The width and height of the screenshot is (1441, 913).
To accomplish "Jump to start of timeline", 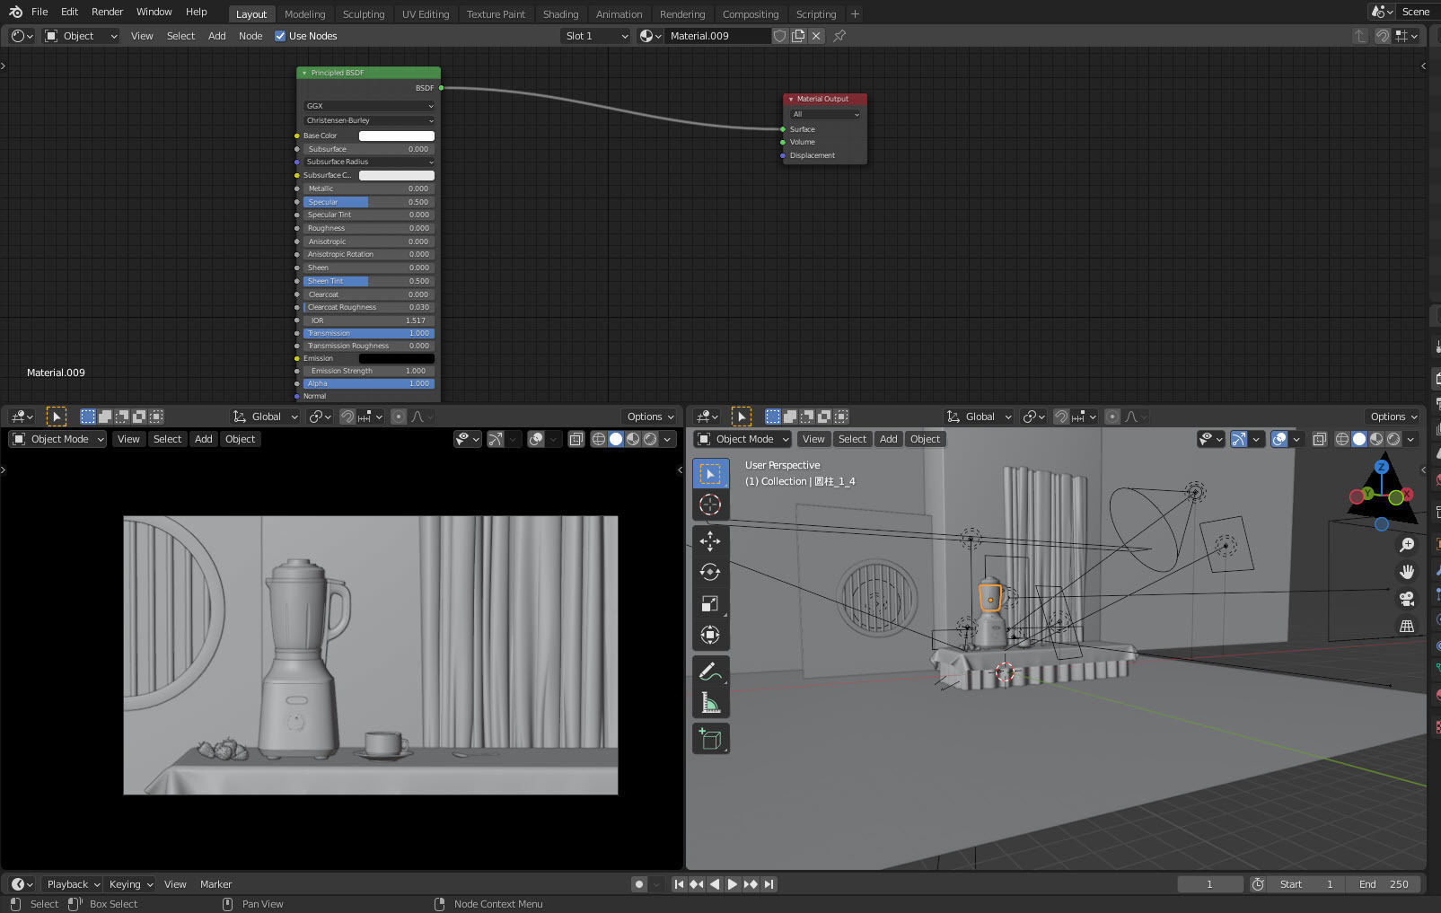I will [x=680, y=884].
